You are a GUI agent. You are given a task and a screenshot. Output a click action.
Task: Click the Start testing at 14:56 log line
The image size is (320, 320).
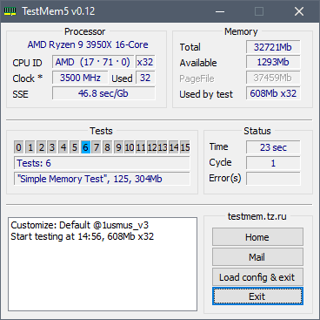(x=83, y=236)
